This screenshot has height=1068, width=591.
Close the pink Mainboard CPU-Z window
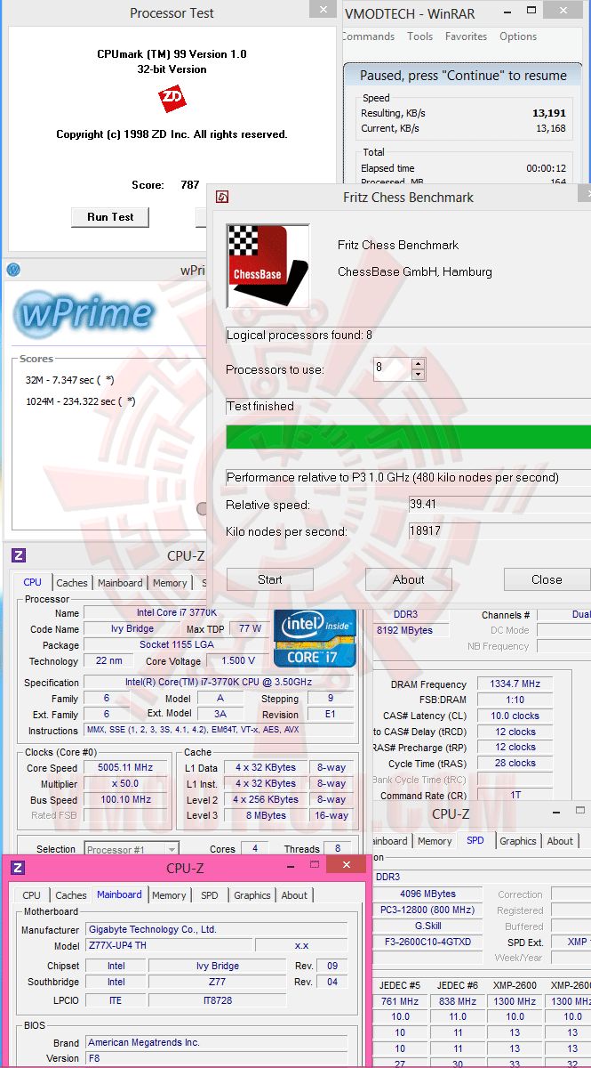pyautogui.click(x=346, y=864)
